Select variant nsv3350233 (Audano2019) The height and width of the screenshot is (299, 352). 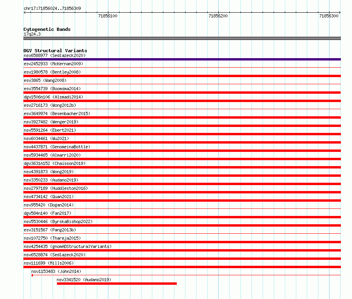[x=51, y=180]
